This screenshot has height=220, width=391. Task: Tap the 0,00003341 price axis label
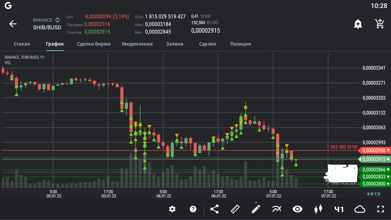[x=374, y=68]
